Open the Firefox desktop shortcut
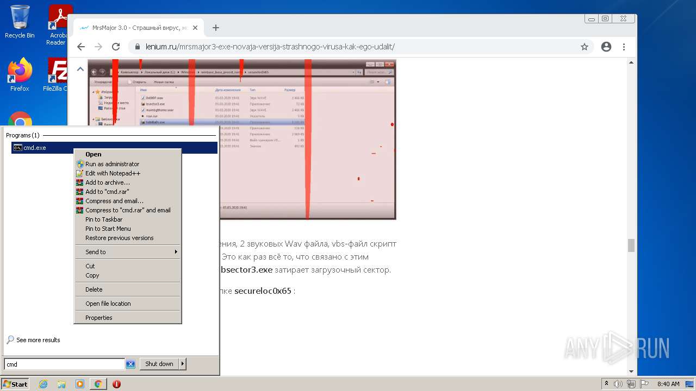 [20, 74]
